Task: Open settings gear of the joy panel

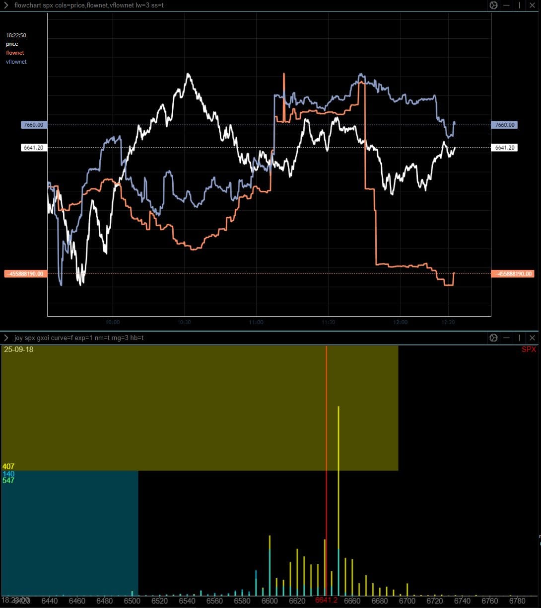Action: [x=493, y=338]
